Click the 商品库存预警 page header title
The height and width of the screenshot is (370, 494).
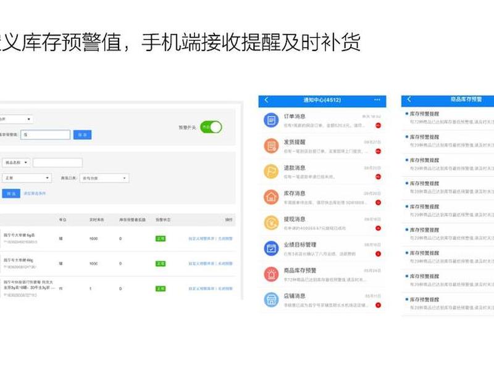click(466, 99)
